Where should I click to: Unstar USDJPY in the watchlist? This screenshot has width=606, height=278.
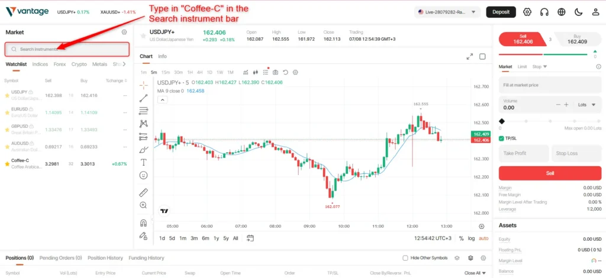[x=7, y=95]
